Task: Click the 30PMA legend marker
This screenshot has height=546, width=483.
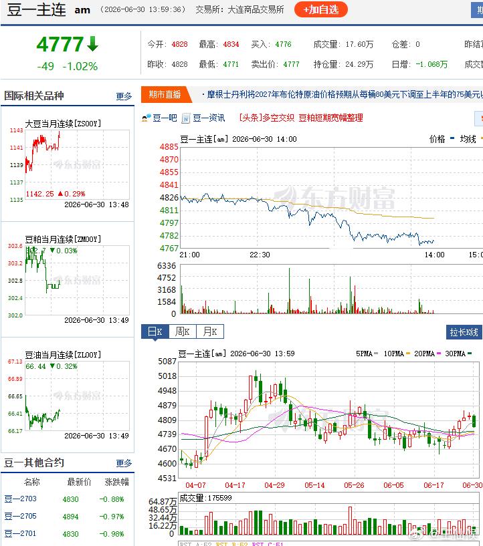Action: (469, 354)
